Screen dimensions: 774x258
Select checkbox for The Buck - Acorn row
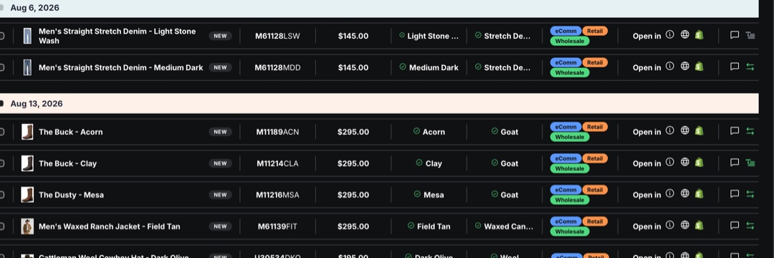click(1, 132)
